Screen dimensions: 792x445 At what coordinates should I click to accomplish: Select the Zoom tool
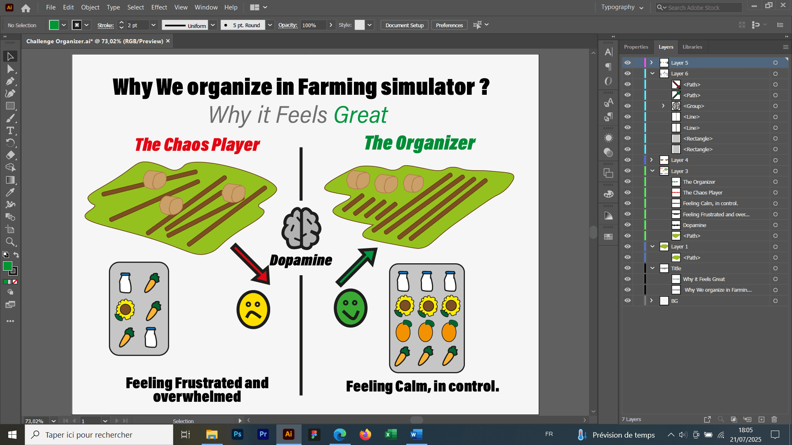tap(10, 242)
